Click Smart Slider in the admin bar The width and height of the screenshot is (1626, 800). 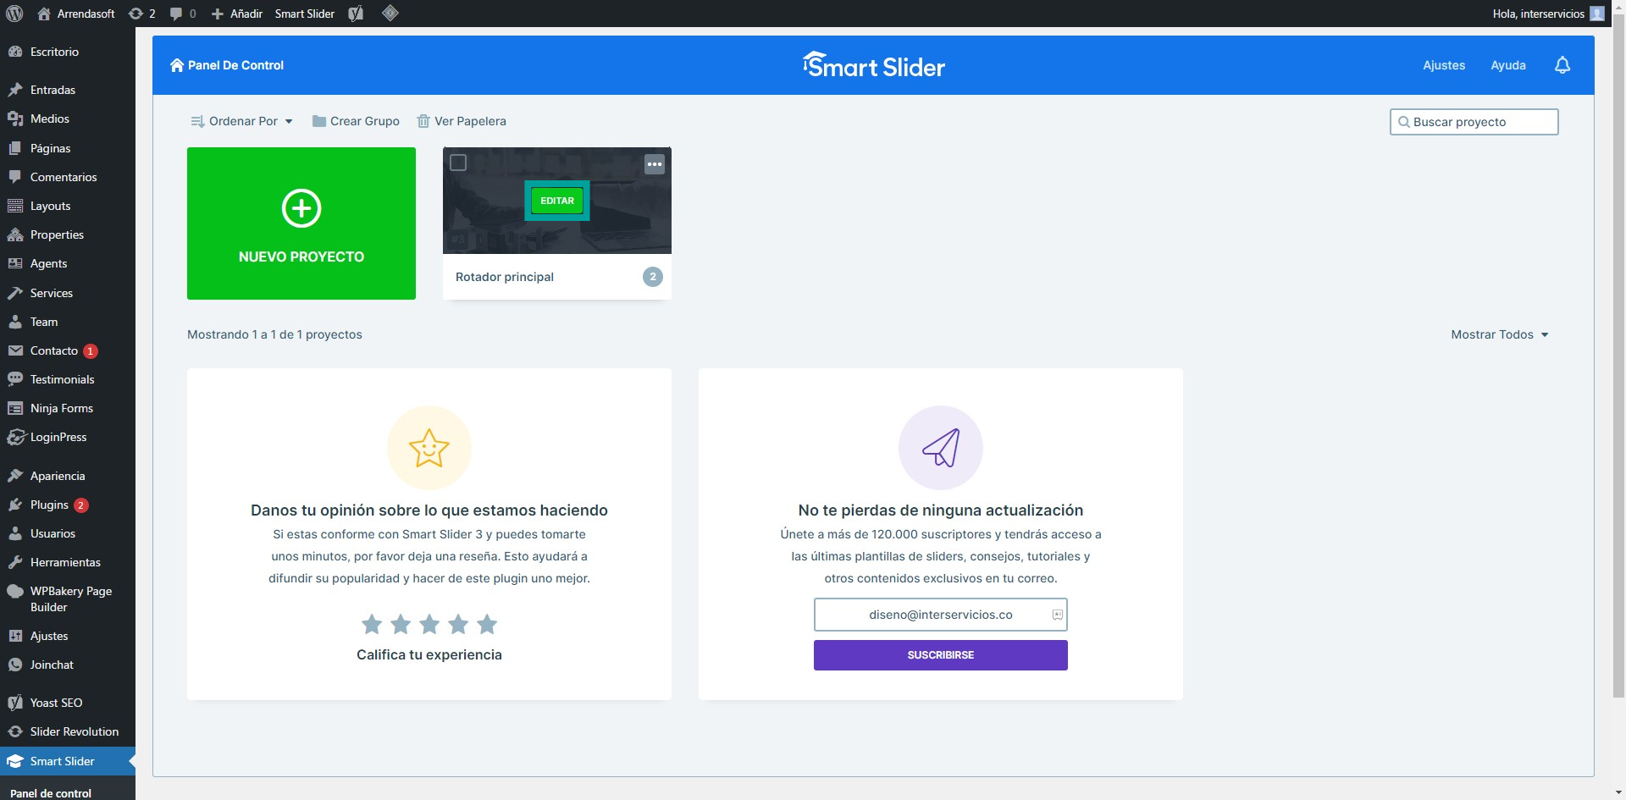(305, 14)
